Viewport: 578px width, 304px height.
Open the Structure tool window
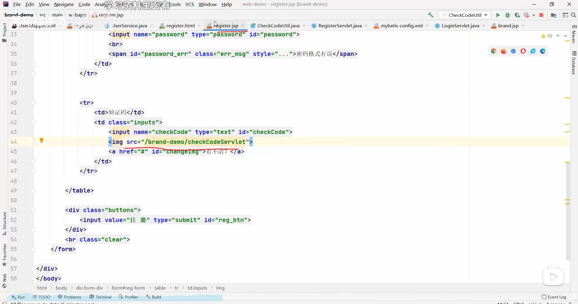tap(4, 223)
